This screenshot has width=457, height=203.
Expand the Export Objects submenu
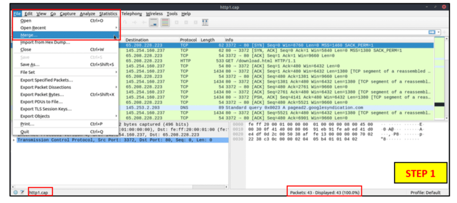click(x=116, y=116)
